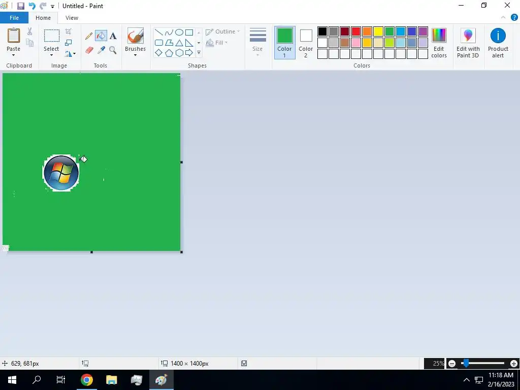The image size is (520, 390).
Task: Open the Brushes dropdown arrow
Action: click(135, 55)
